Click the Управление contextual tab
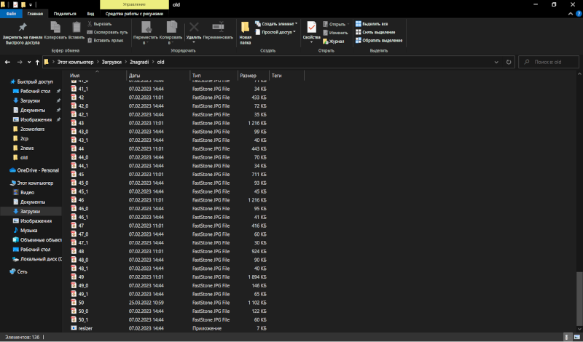583x342 pixels. point(134,5)
